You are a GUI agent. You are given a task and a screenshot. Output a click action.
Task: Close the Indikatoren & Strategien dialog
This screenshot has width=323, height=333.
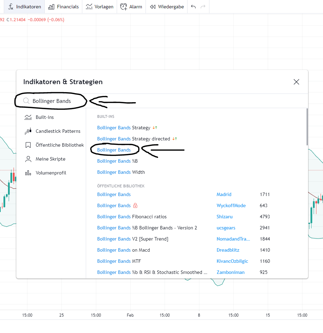(x=296, y=82)
